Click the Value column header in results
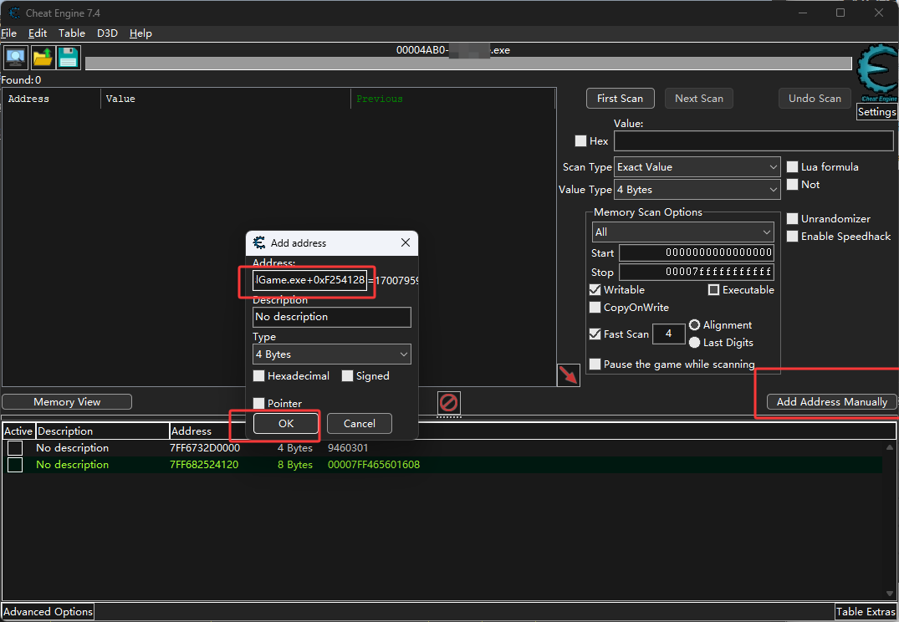The image size is (899, 622). [x=225, y=99]
